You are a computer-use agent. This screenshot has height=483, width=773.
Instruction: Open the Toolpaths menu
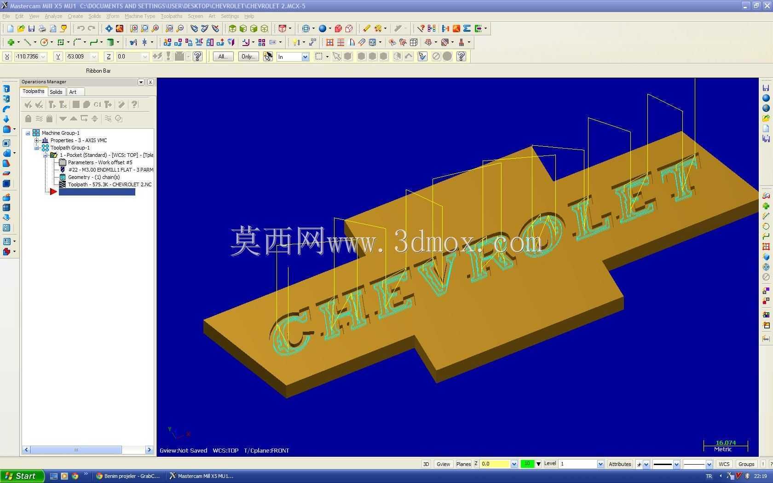[x=171, y=16]
